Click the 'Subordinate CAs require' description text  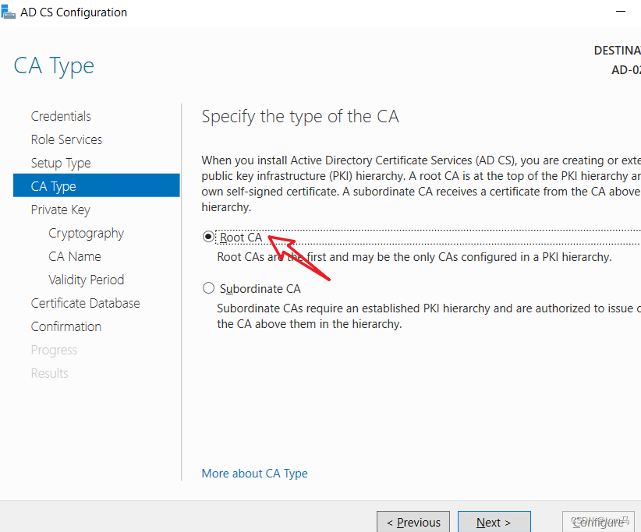coord(429,316)
